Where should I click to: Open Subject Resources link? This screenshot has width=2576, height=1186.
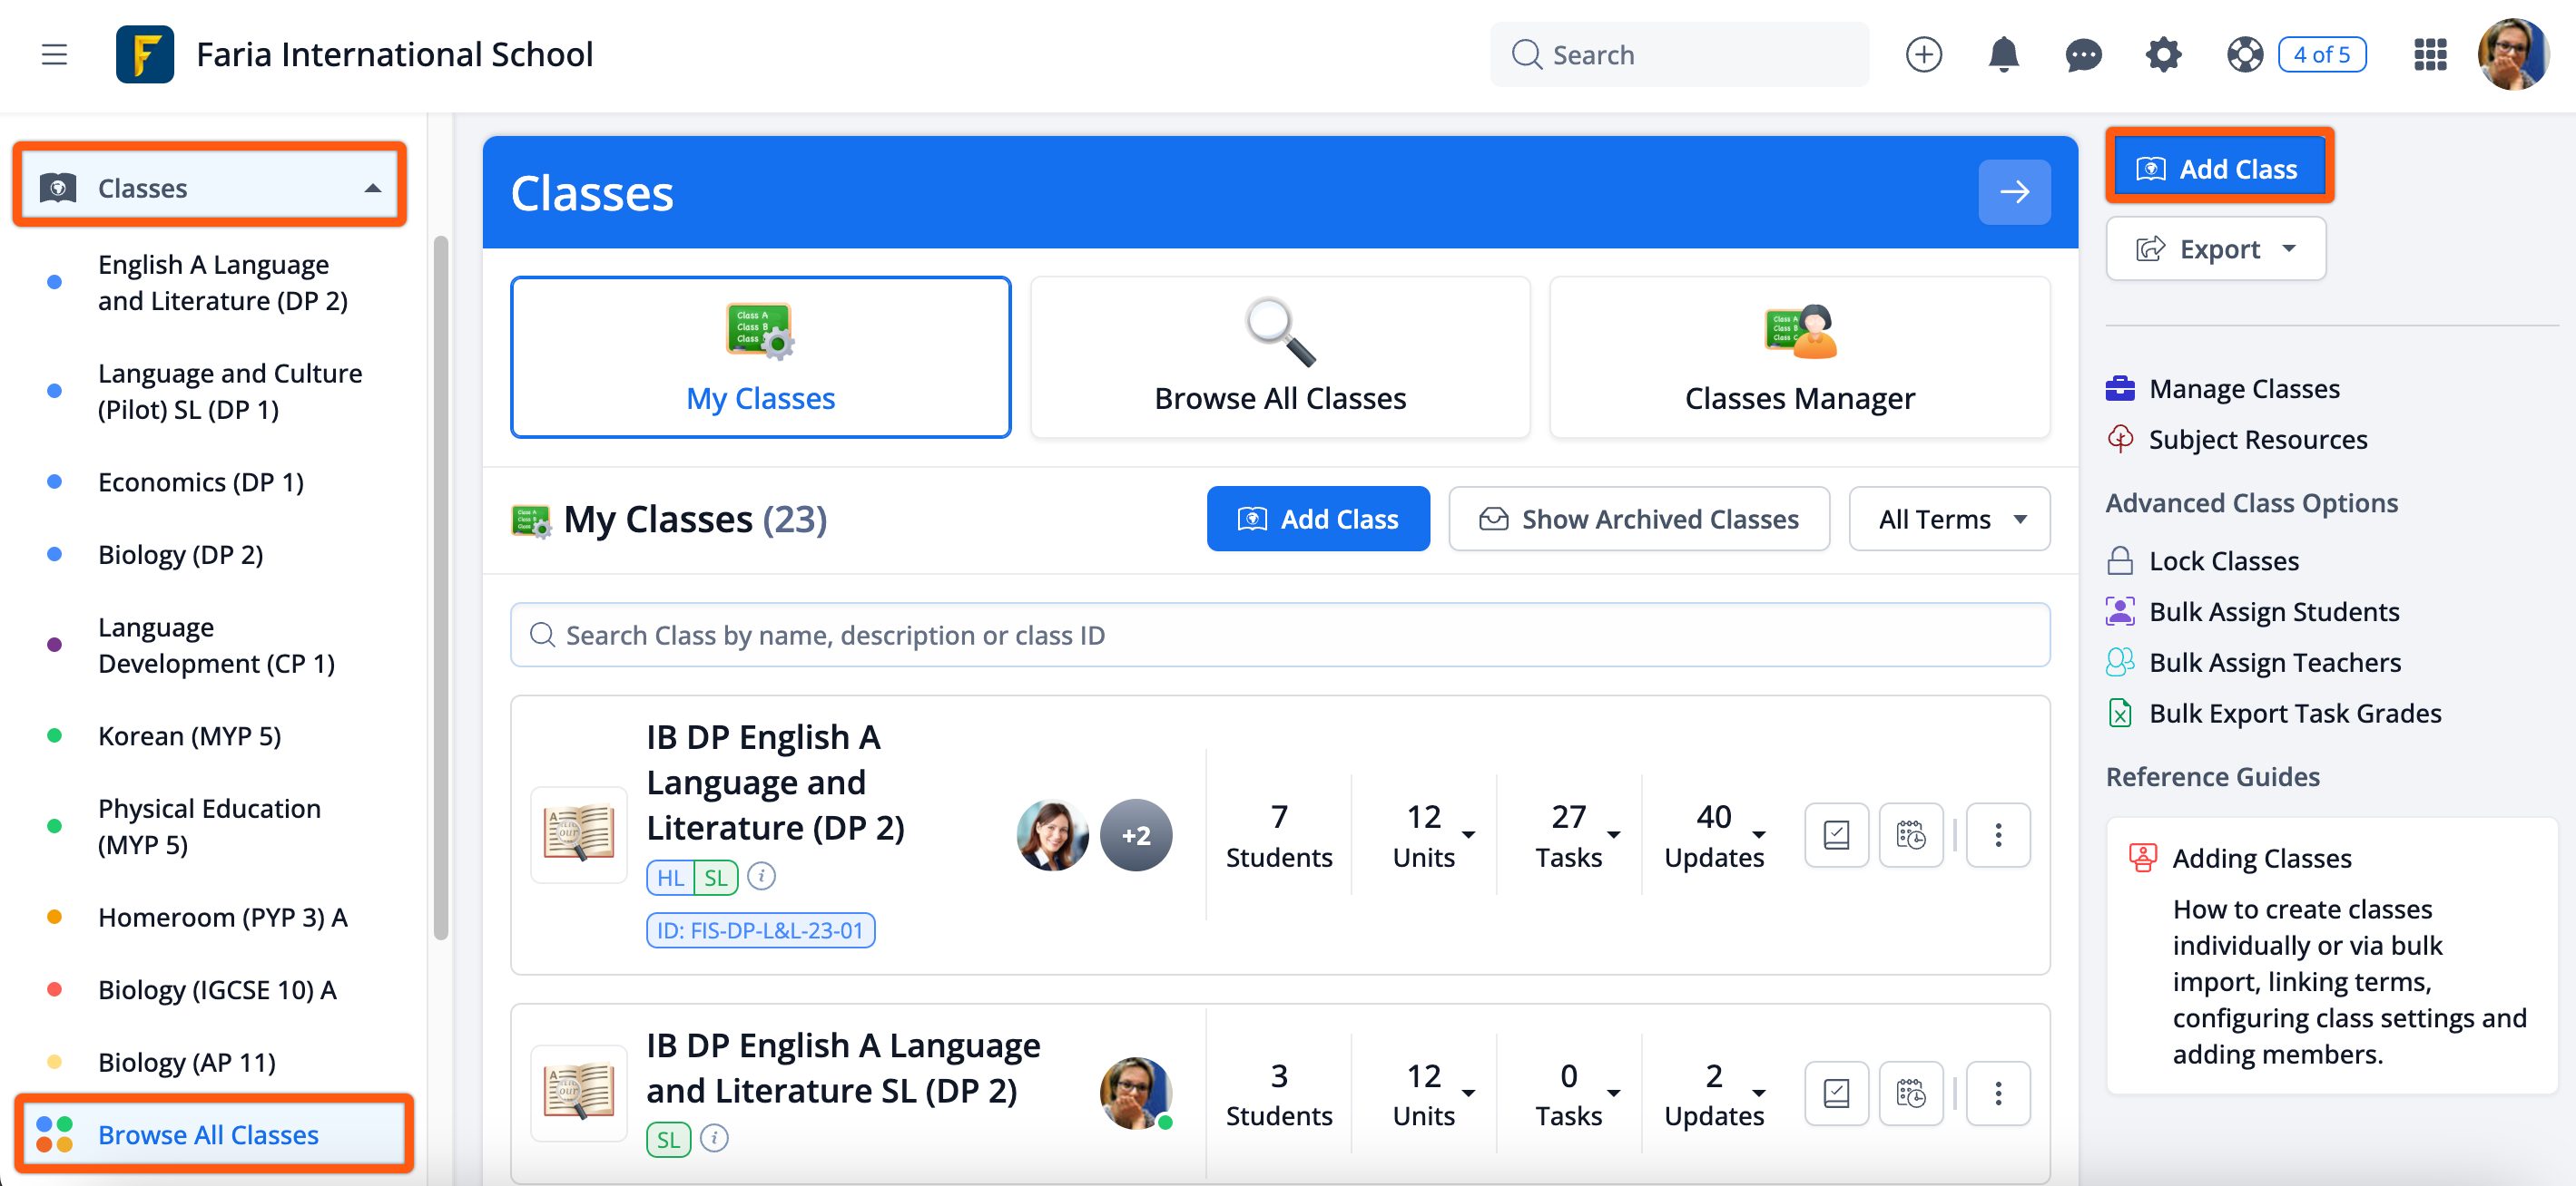(x=2236, y=439)
